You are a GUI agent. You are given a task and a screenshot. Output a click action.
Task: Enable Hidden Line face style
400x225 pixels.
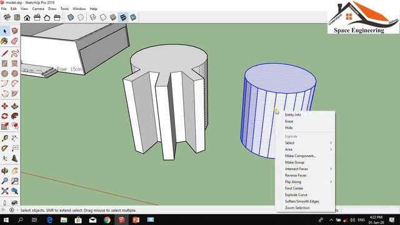103,17
